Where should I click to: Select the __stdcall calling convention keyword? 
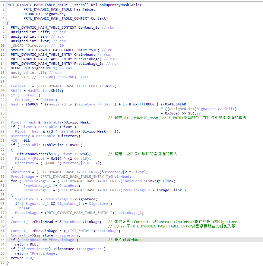(x=79, y=5)
